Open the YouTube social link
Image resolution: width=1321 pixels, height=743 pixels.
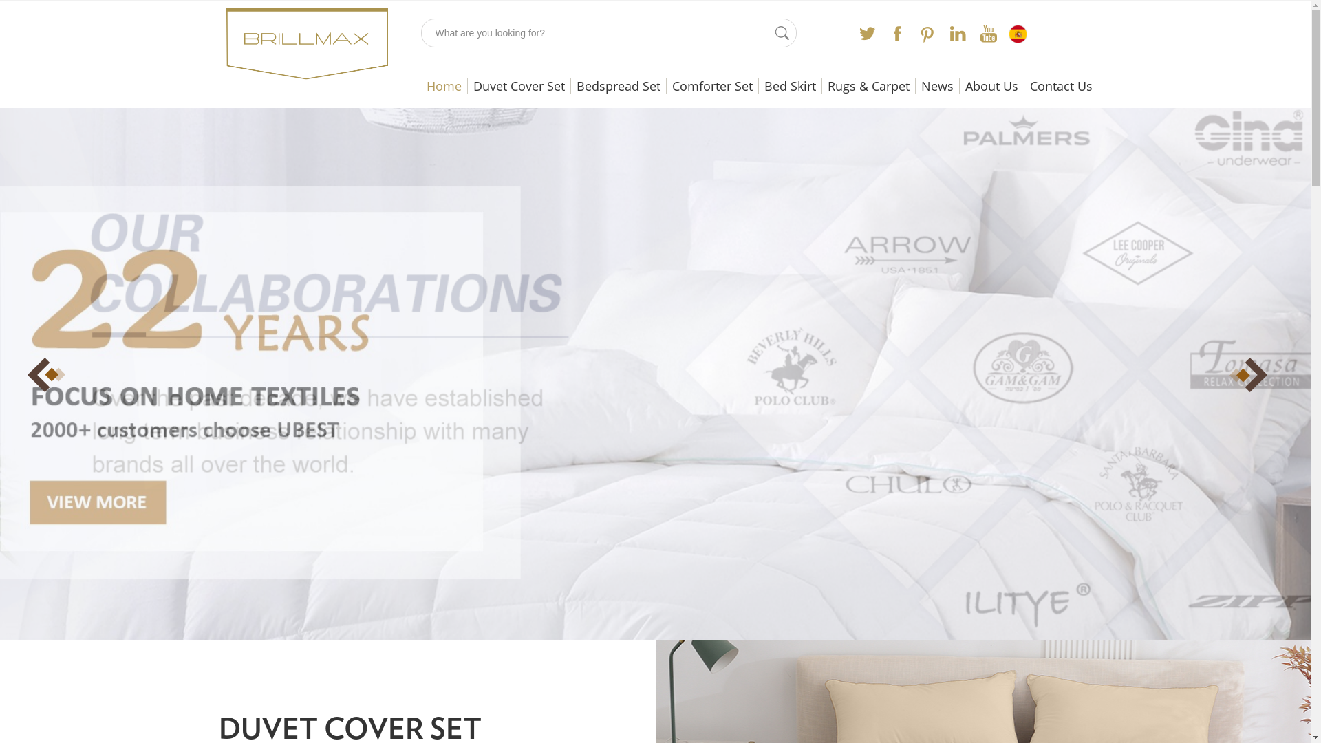988,34
